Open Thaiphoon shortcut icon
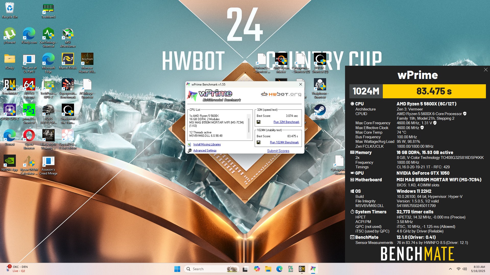This screenshot has height=275, width=490. coord(320,89)
